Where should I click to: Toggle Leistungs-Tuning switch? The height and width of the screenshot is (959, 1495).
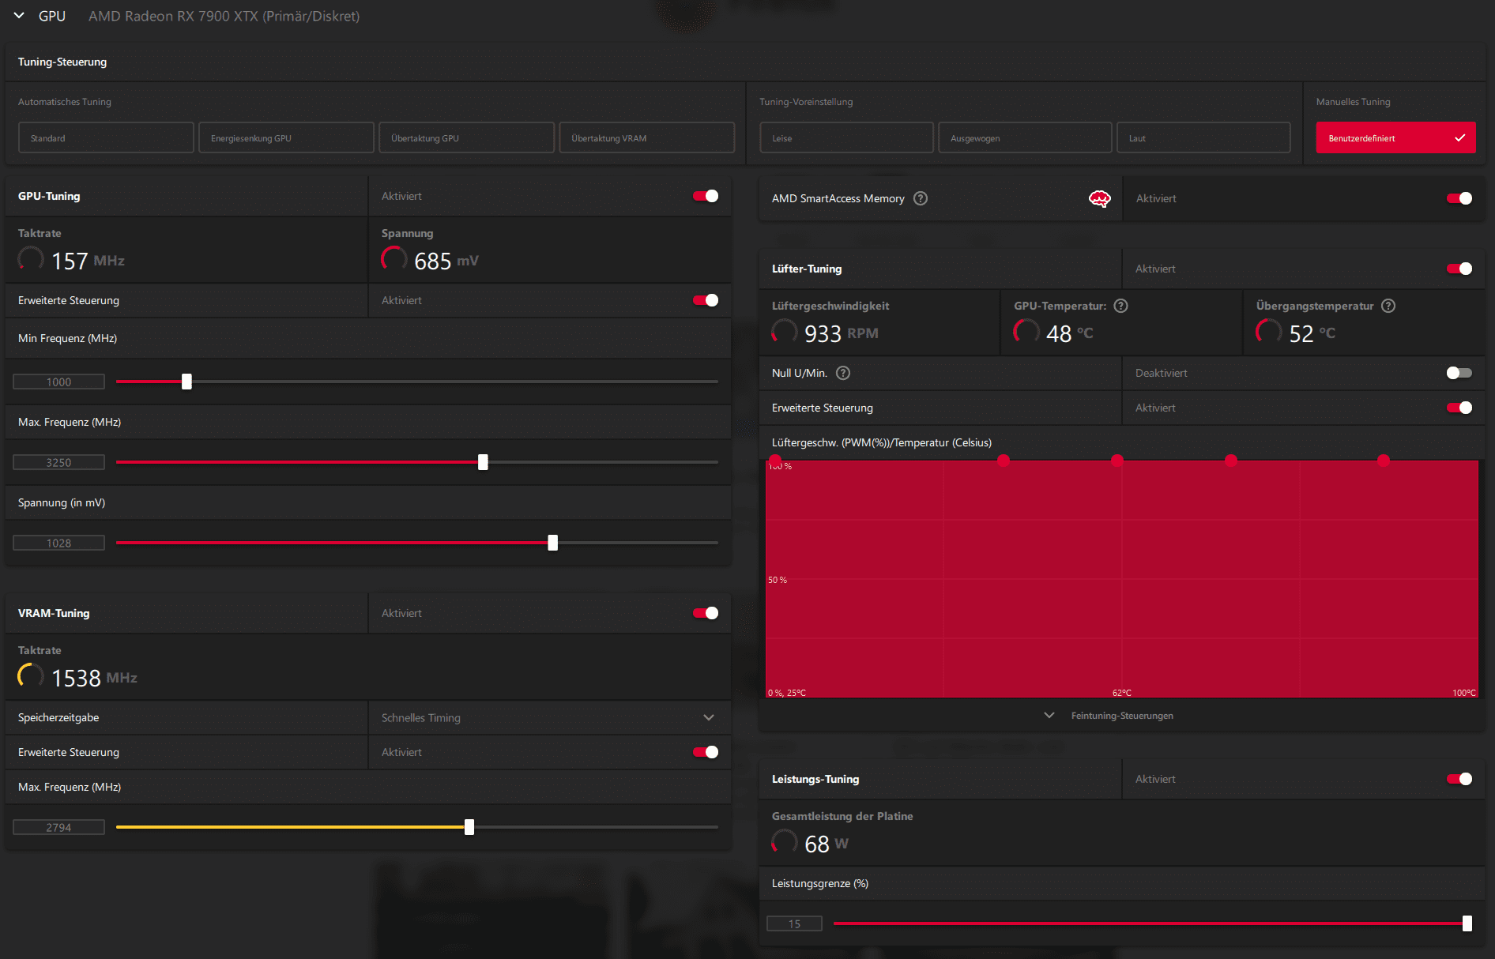[x=1459, y=779]
